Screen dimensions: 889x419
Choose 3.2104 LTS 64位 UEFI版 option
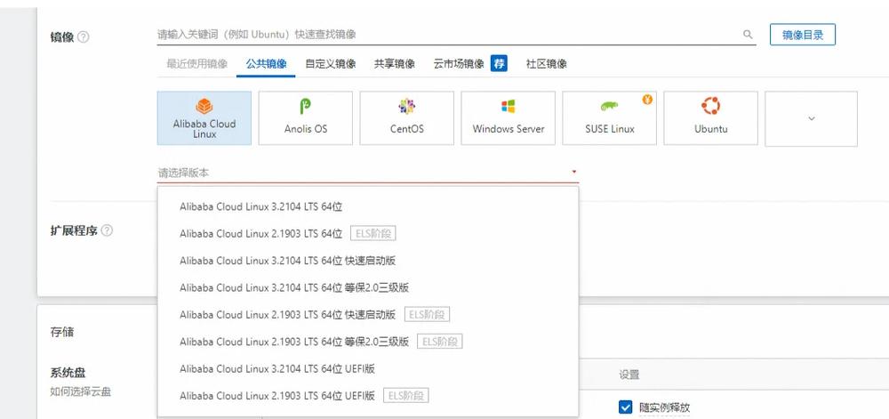tap(368, 369)
